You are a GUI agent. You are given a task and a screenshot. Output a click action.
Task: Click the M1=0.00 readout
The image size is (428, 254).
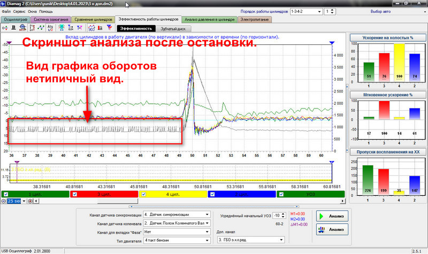(297, 214)
